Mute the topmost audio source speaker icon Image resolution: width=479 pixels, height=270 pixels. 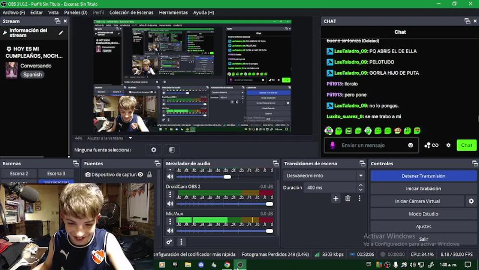coord(170,176)
